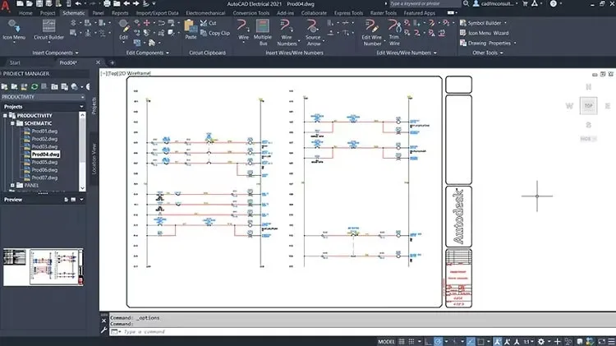Image resolution: width=616 pixels, height=346 pixels.
Task: Launch the Circuit Builder tool
Action: click(48, 30)
